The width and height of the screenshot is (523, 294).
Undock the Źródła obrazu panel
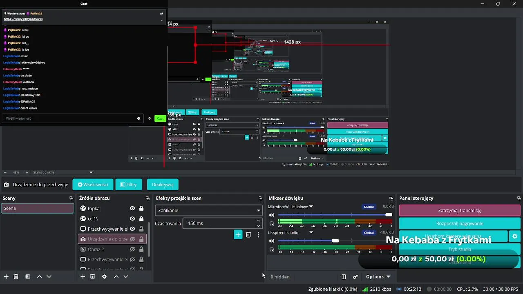coord(148,198)
